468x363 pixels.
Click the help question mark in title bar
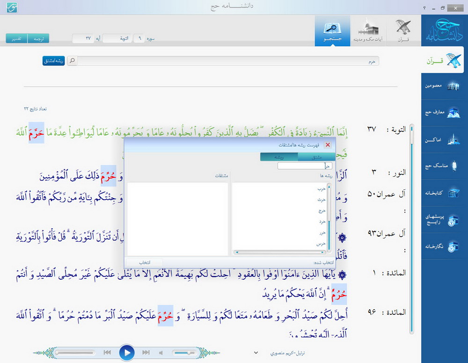[424, 8]
